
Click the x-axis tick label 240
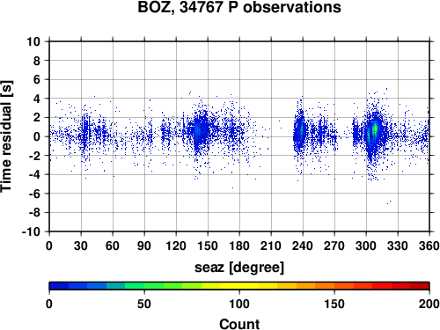[x=303, y=246]
